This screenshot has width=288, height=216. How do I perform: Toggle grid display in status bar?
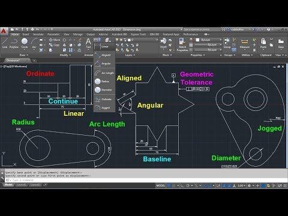tap(169, 185)
